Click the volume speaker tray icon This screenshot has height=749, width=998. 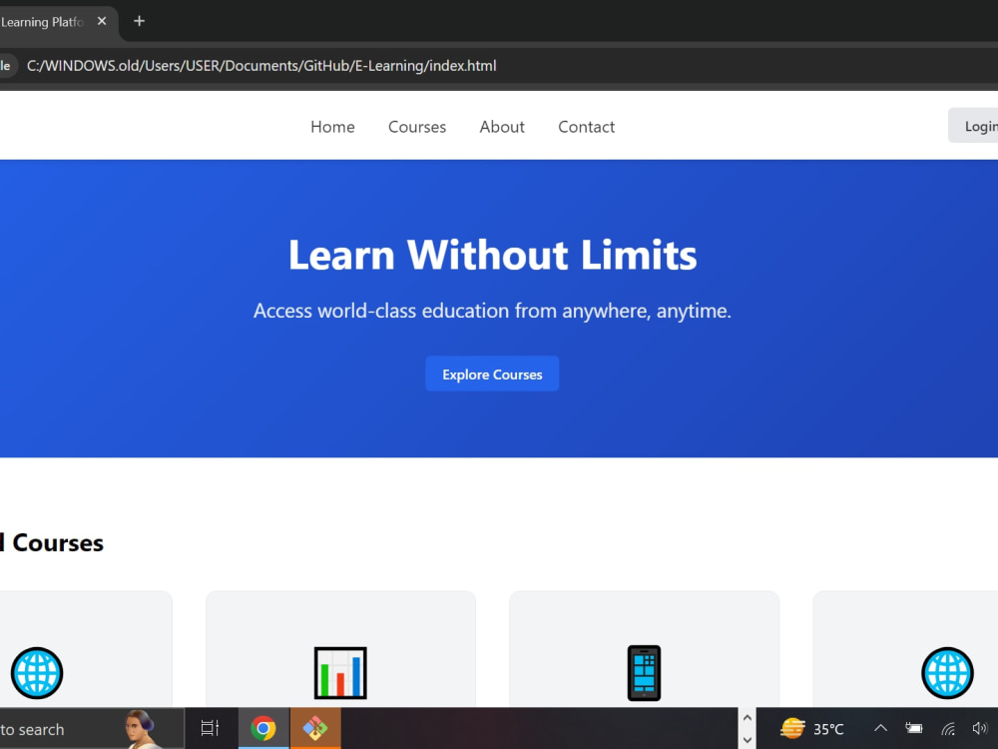(x=980, y=728)
